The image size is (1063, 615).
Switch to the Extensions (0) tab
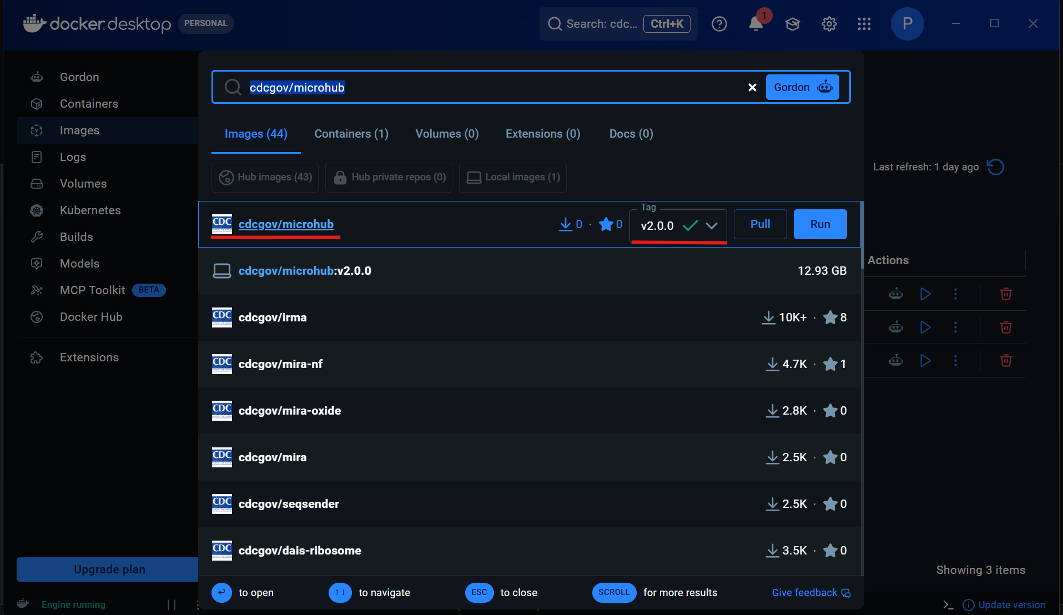(543, 134)
